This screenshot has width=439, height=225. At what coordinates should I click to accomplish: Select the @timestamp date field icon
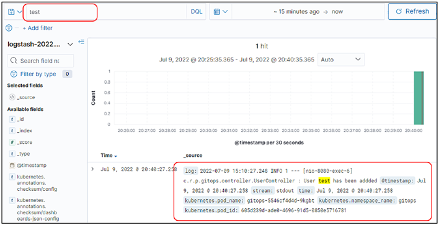(x=12, y=165)
